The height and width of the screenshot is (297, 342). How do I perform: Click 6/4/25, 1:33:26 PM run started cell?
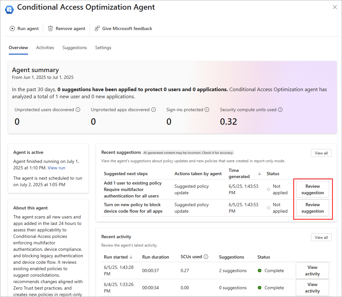point(119,288)
